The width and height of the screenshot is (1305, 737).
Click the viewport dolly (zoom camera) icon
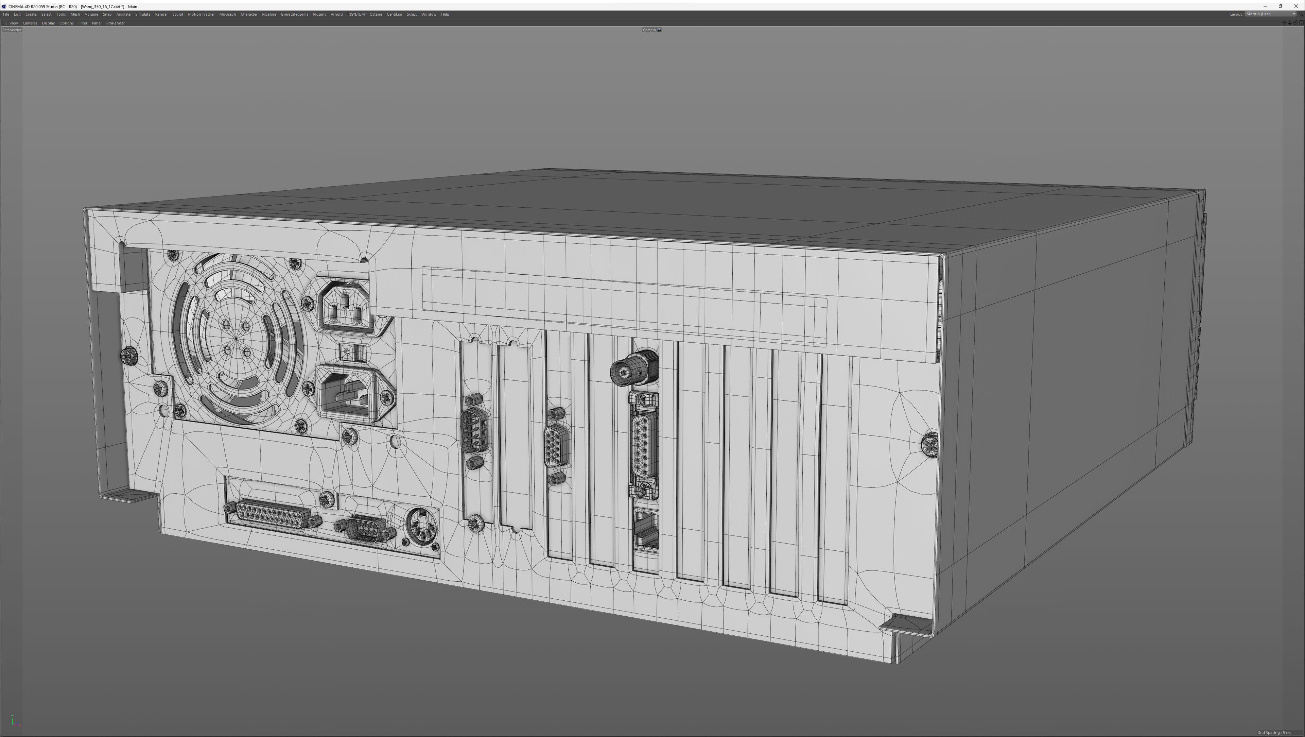tap(1290, 23)
